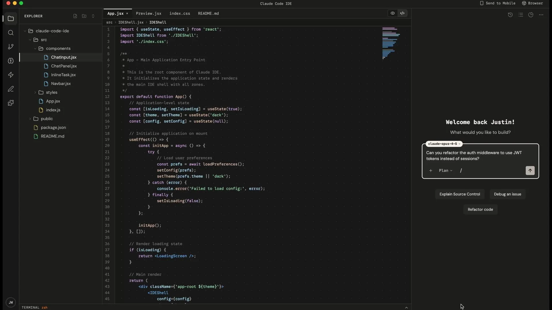Open the Search icon in activity bar
The image size is (552, 310).
tap(11, 33)
